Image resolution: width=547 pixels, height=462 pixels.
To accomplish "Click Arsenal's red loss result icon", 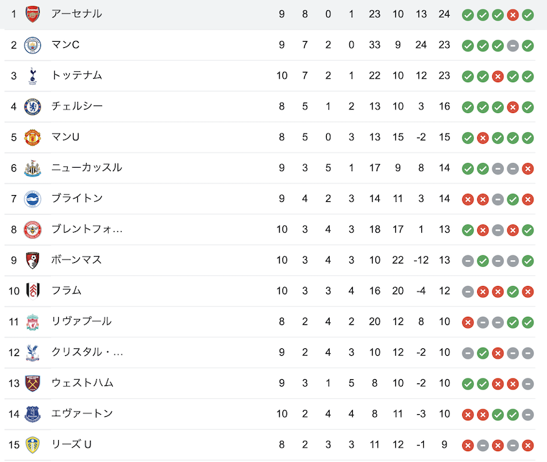I will click(x=513, y=15).
